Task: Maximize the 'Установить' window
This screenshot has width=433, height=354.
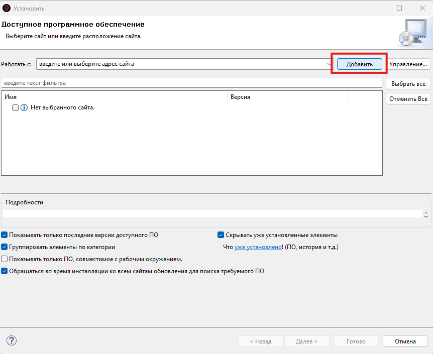Action: [x=399, y=8]
